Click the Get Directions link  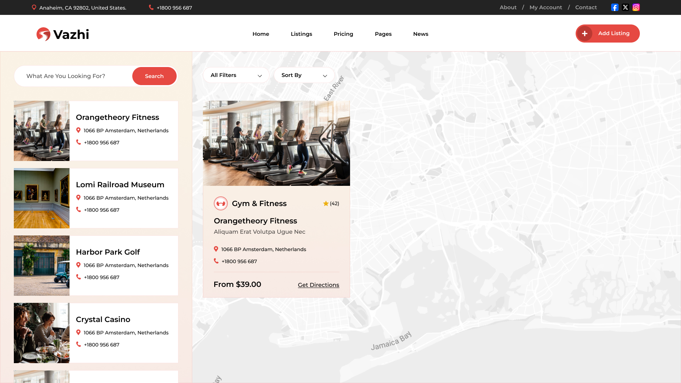(x=318, y=285)
